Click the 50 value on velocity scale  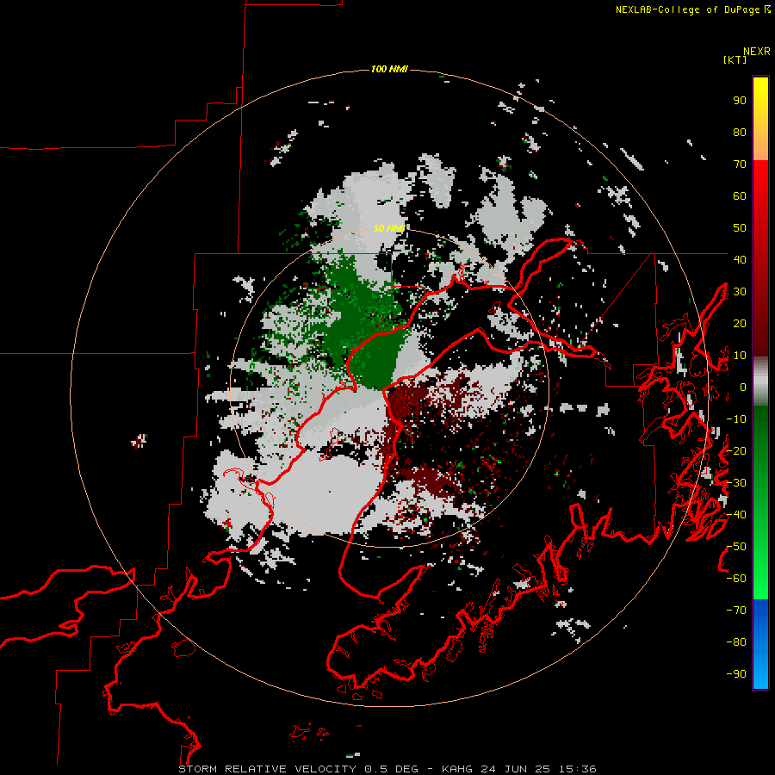740,228
